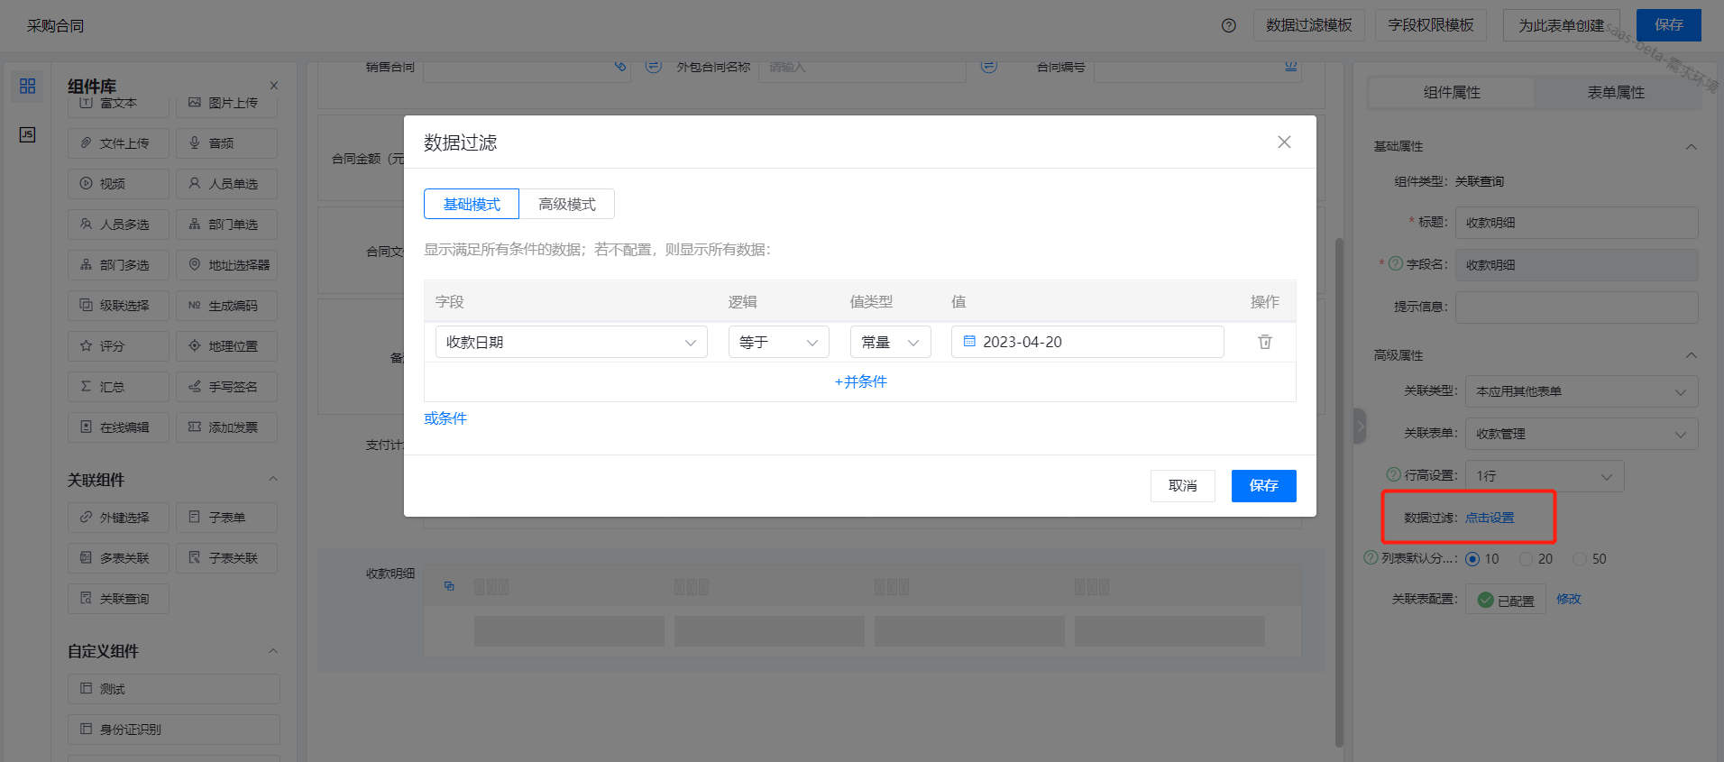Collapse the 关联组件 group

click(273, 479)
